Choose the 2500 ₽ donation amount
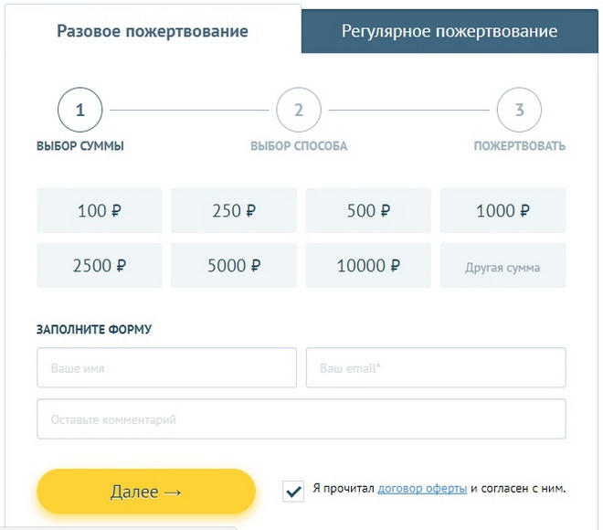The image size is (603, 530). coord(100,266)
